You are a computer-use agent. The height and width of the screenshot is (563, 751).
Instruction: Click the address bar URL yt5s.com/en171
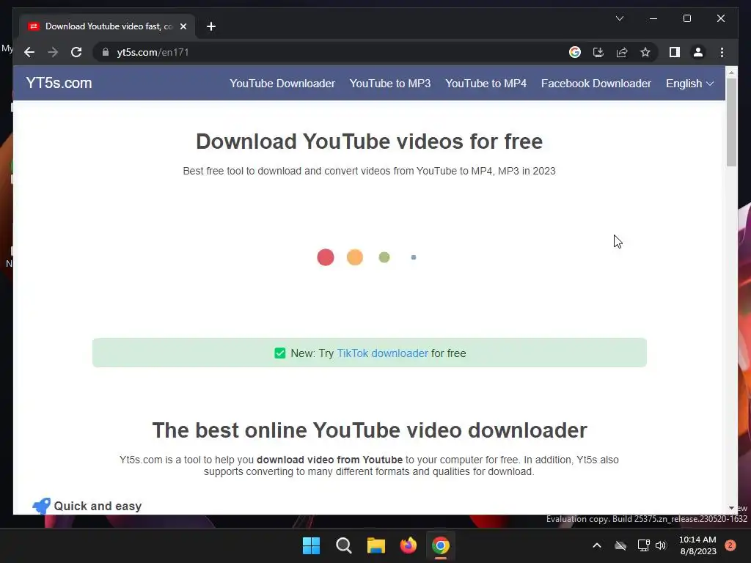[x=153, y=52]
